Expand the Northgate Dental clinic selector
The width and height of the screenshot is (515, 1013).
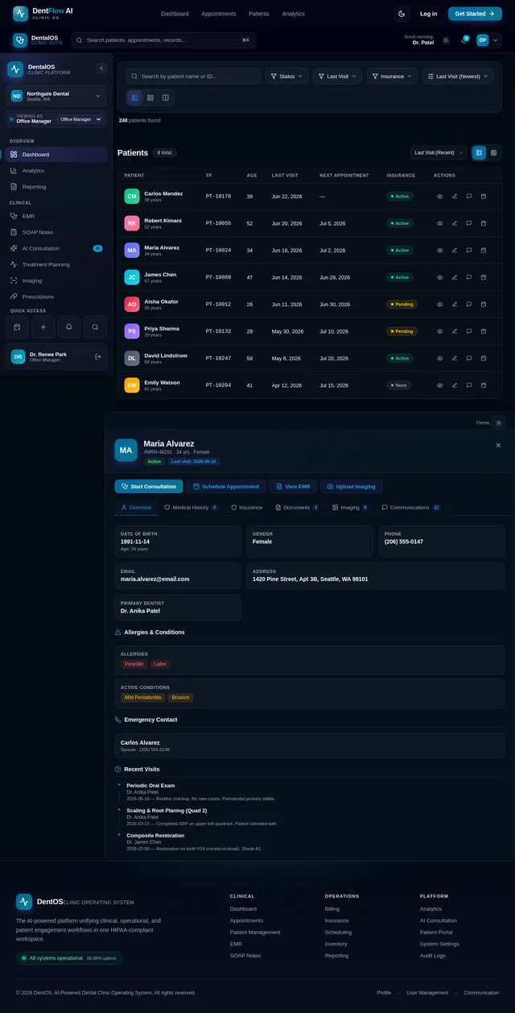click(x=56, y=96)
